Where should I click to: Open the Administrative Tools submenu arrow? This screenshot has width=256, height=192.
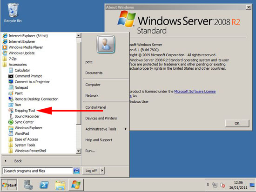(x=126, y=129)
